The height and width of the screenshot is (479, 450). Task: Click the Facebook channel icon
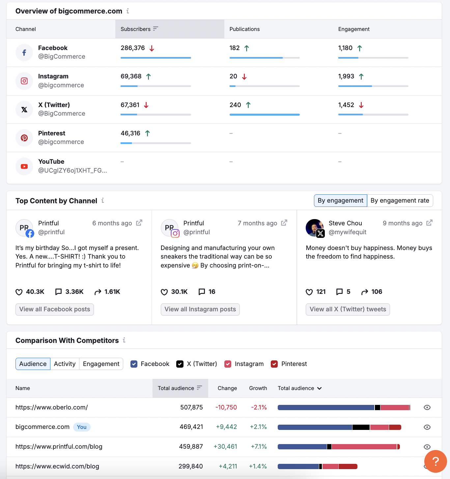click(24, 53)
